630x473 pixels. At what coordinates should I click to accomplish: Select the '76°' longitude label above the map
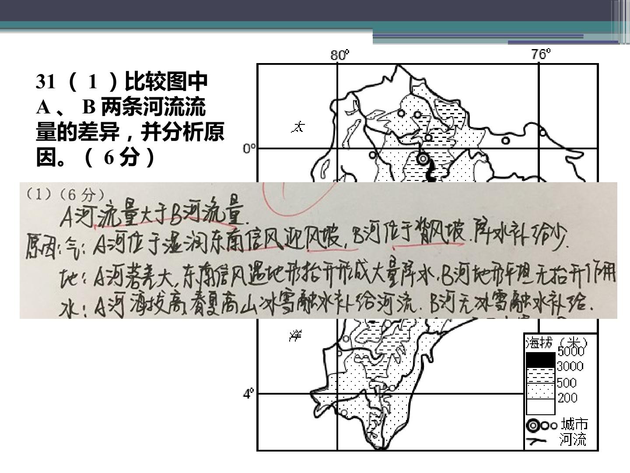(x=541, y=54)
